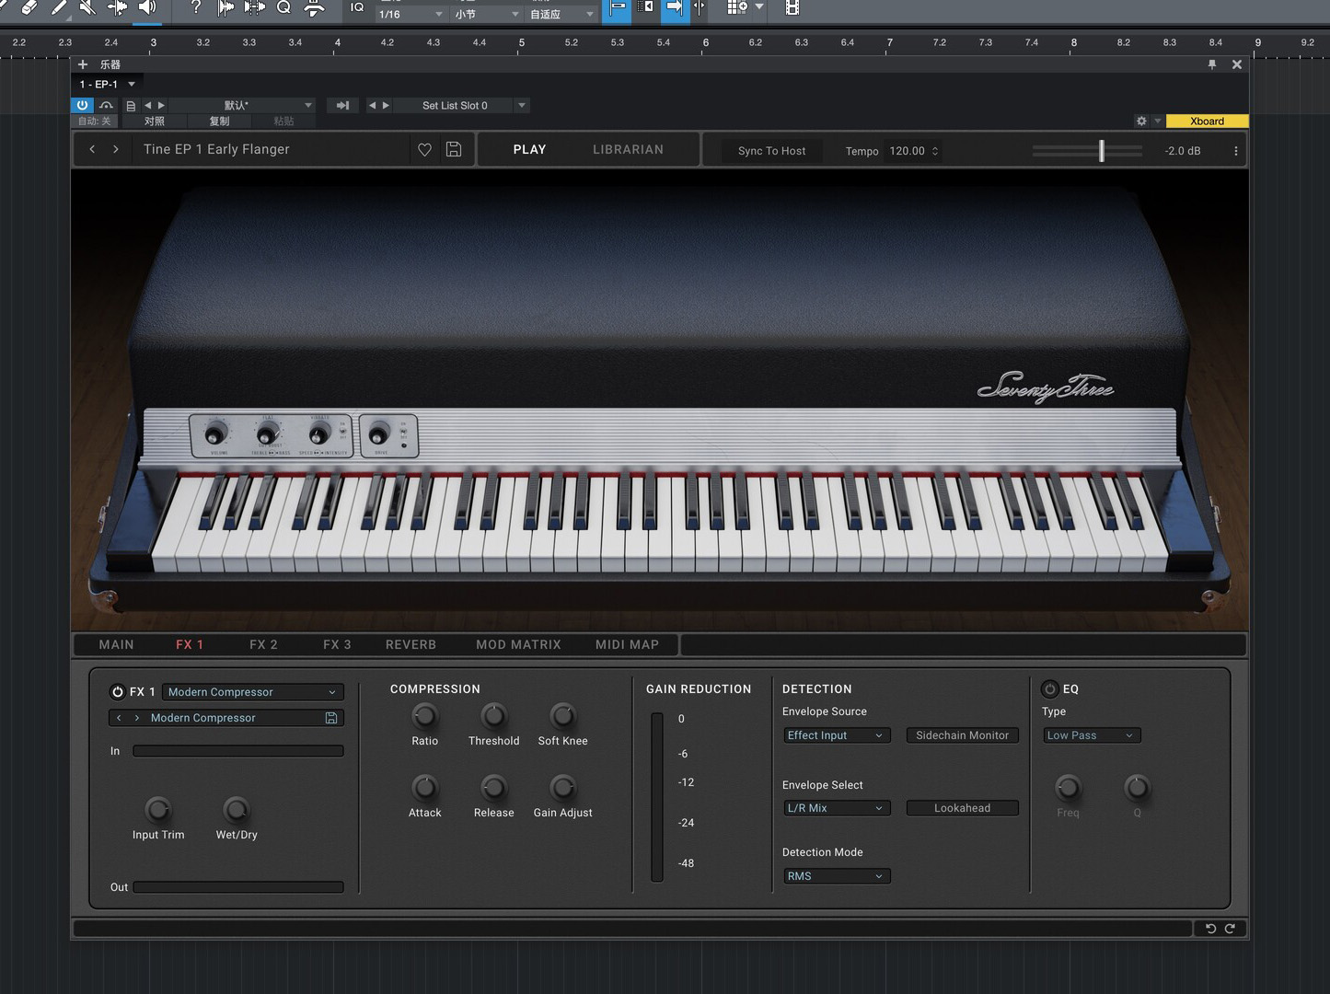The width and height of the screenshot is (1330, 994).
Task: Click the Tempo 120.00 value field
Action: 907,151
